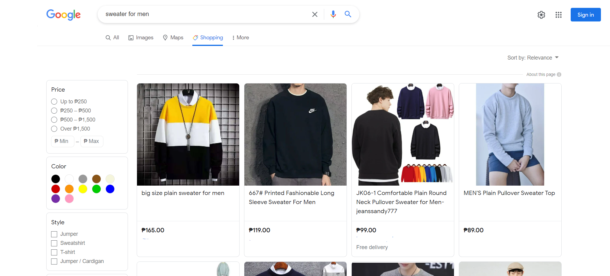610x276 pixels.
Task: Expand the More search options menu
Action: [x=240, y=37]
